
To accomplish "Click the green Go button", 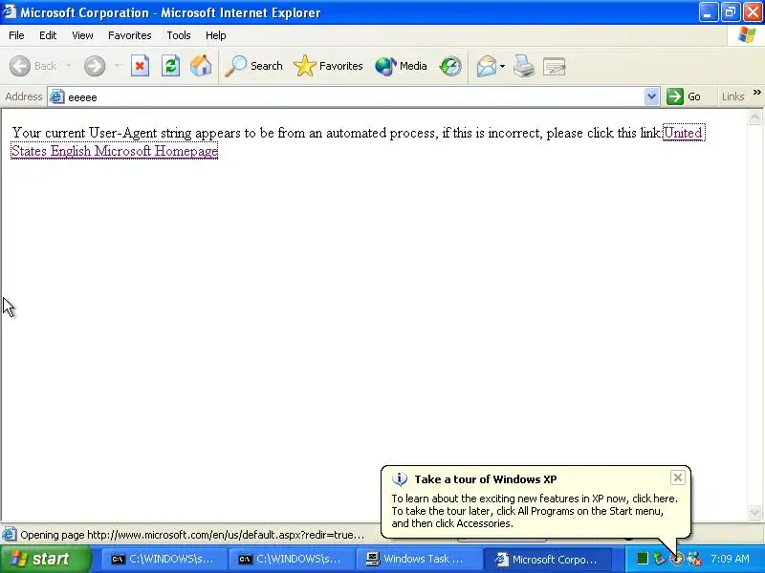I will click(x=684, y=96).
